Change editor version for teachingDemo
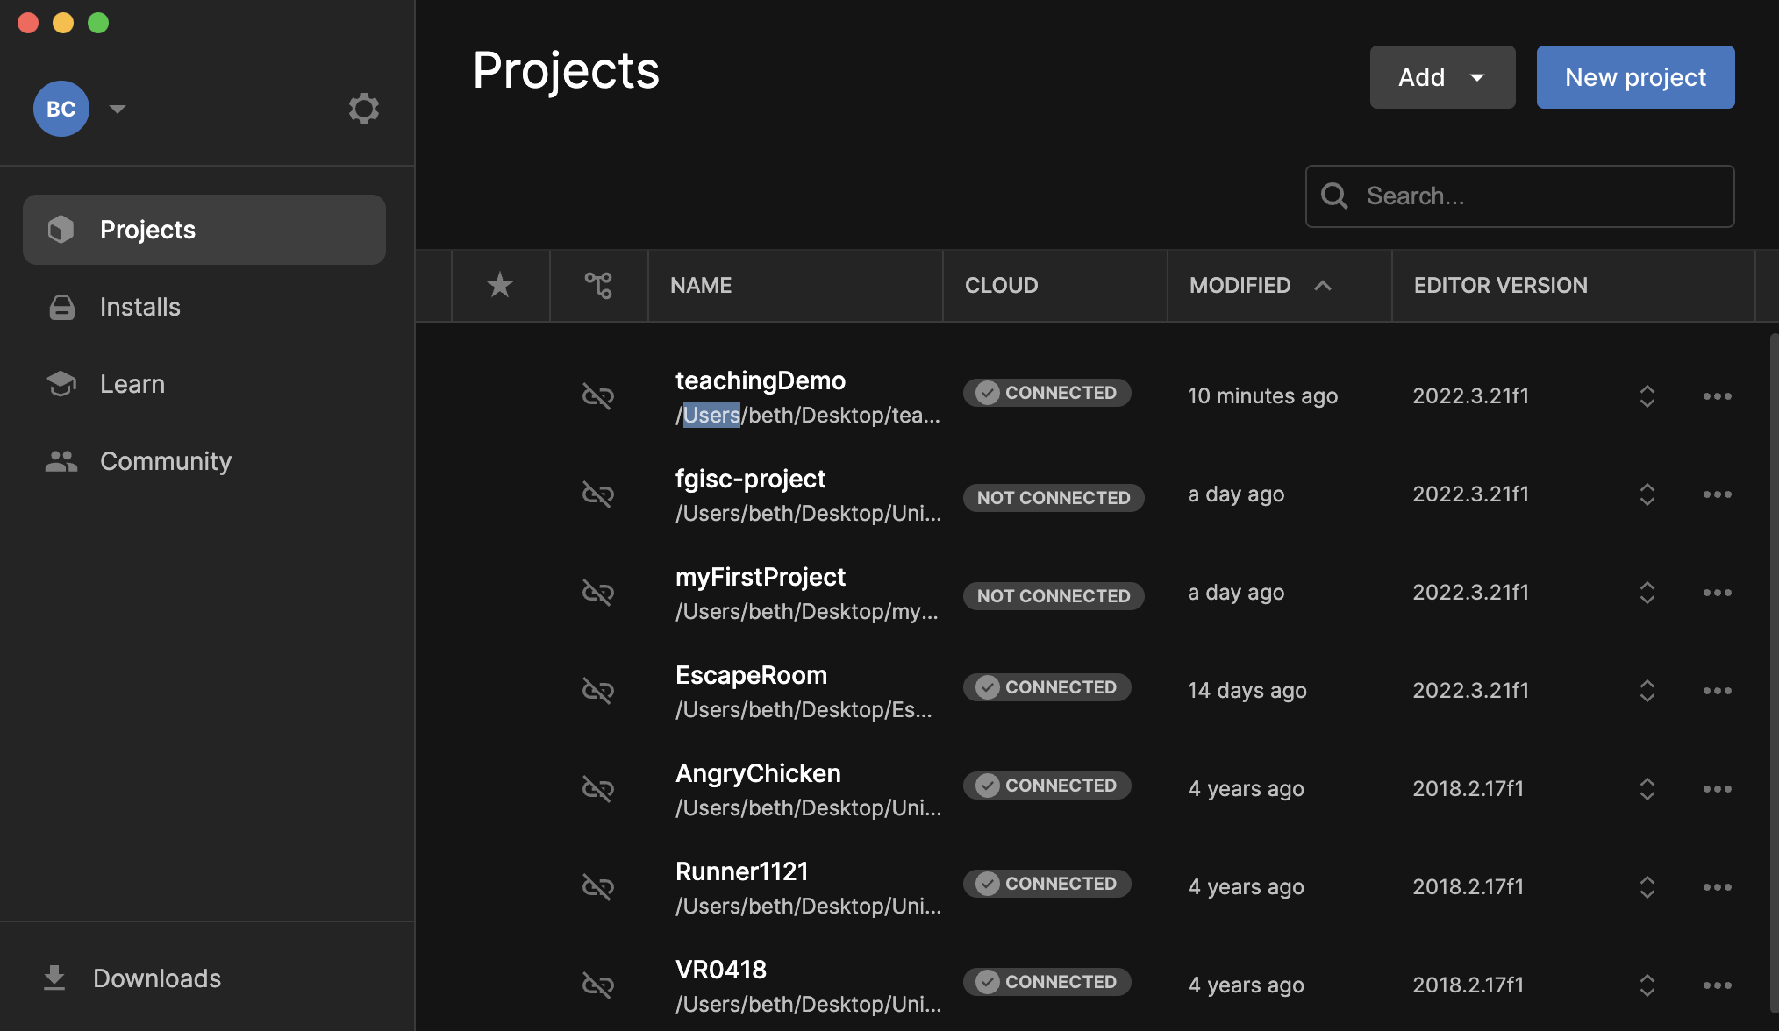Viewport: 1779px width, 1031px height. (1647, 396)
